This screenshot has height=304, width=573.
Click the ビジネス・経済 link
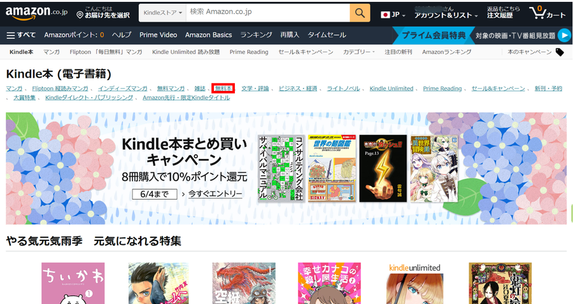[x=298, y=88]
